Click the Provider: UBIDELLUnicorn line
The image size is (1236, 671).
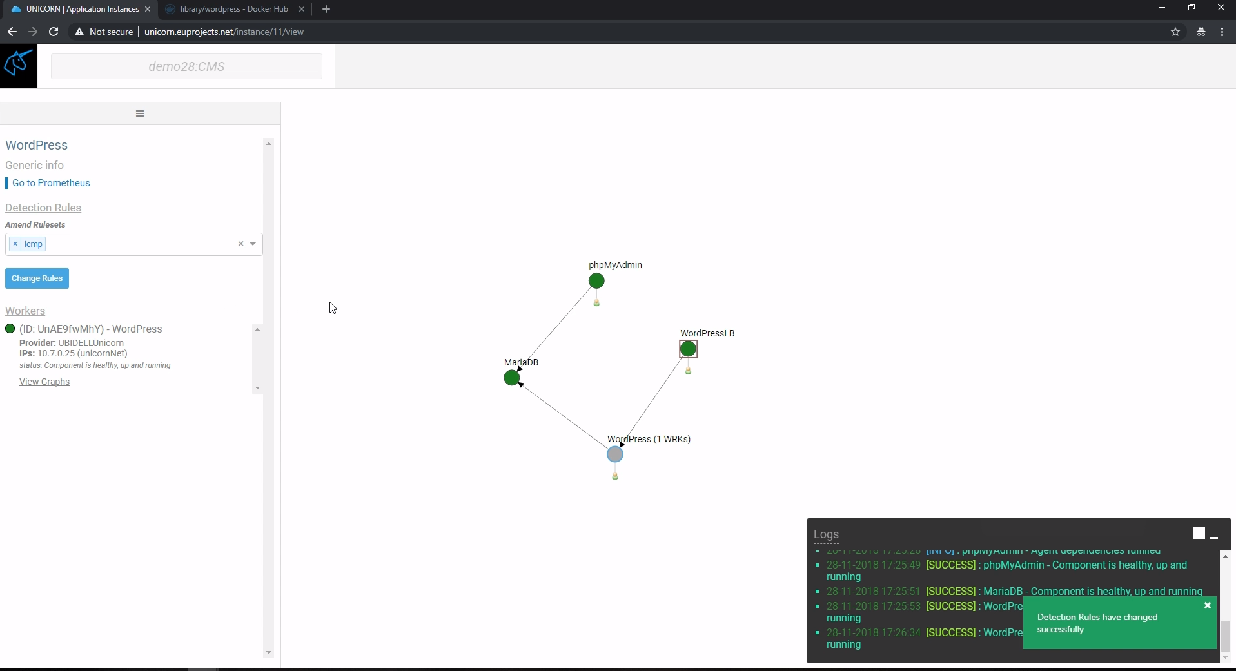(72, 343)
